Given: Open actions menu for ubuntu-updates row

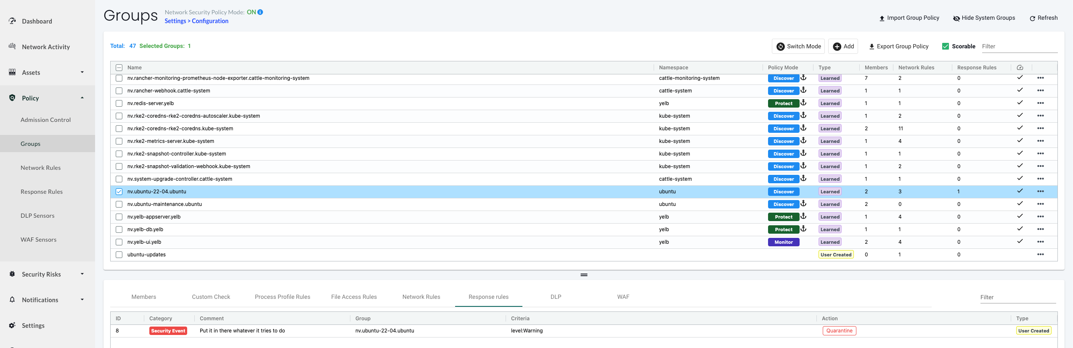Looking at the screenshot, I should tap(1040, 254).
